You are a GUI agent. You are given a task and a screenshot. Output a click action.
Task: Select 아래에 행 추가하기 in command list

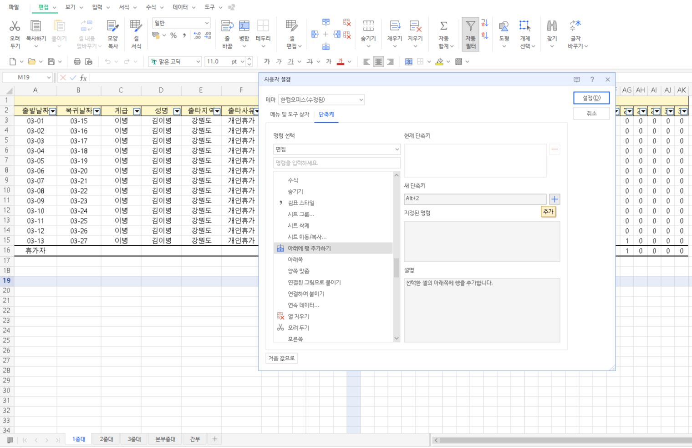click(x=333, y=248)
